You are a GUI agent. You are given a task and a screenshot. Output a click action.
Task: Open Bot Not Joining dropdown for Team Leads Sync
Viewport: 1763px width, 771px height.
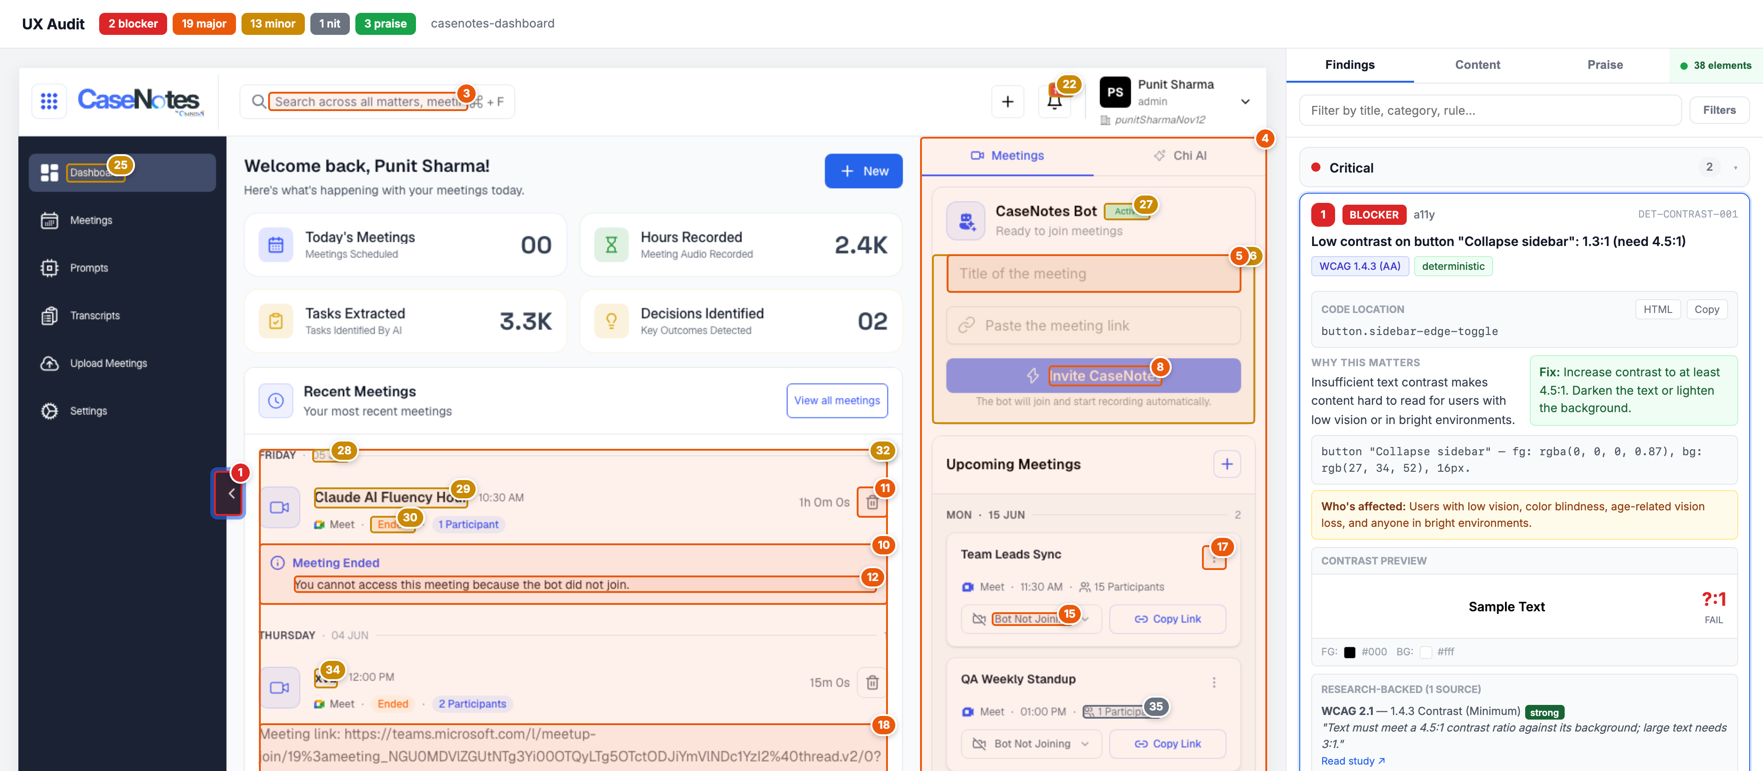(x=1031, y=619)
